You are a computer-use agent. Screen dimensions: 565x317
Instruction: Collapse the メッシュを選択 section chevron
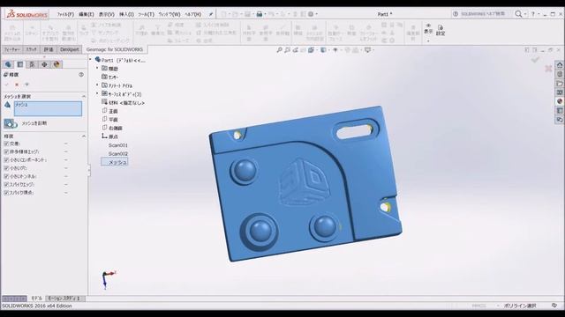click(x=84, y=96)
